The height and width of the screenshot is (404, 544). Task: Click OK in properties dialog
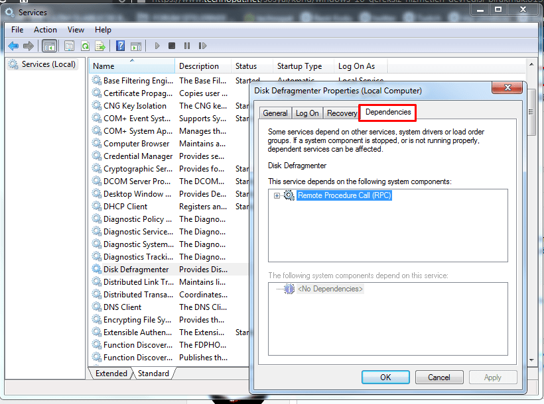[385, 378]
